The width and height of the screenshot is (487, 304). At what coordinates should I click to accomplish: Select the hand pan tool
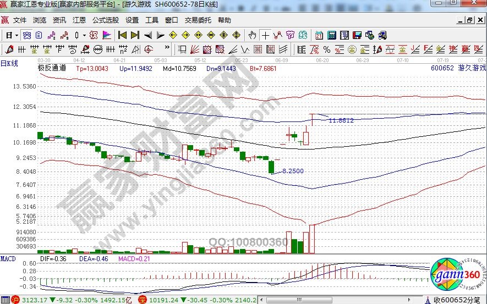point(253,35)
